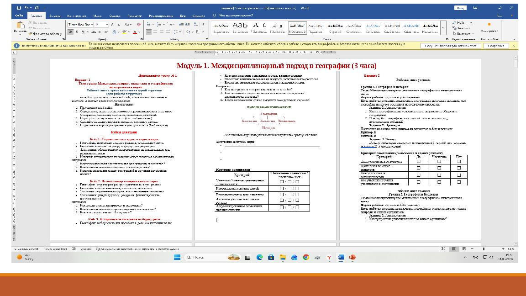The height and width of the screenshot is (296, 526).
Task: Toggle bold with the Ж button
Action: 72,32
